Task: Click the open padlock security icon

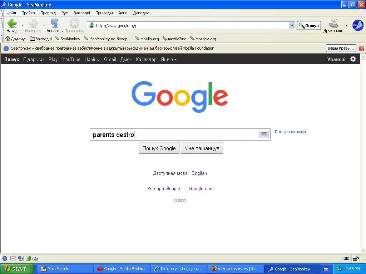Action: [x=356, y=258]
